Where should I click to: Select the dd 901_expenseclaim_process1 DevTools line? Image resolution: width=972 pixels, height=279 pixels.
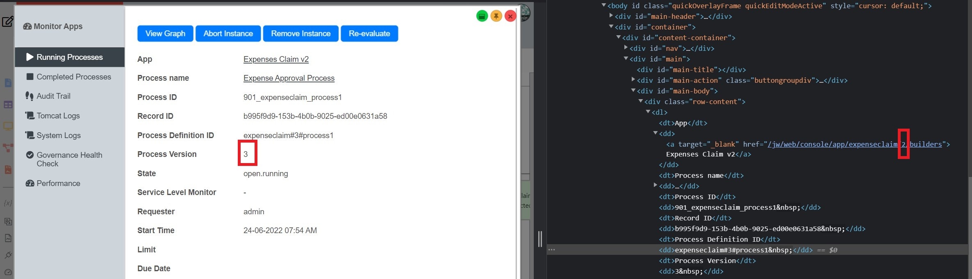[x=740, y=207]
